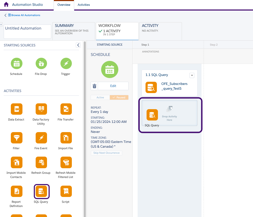Open the Overview tab
The width and height of the screenshot is (253, 217).
click(x=64, y=5)
